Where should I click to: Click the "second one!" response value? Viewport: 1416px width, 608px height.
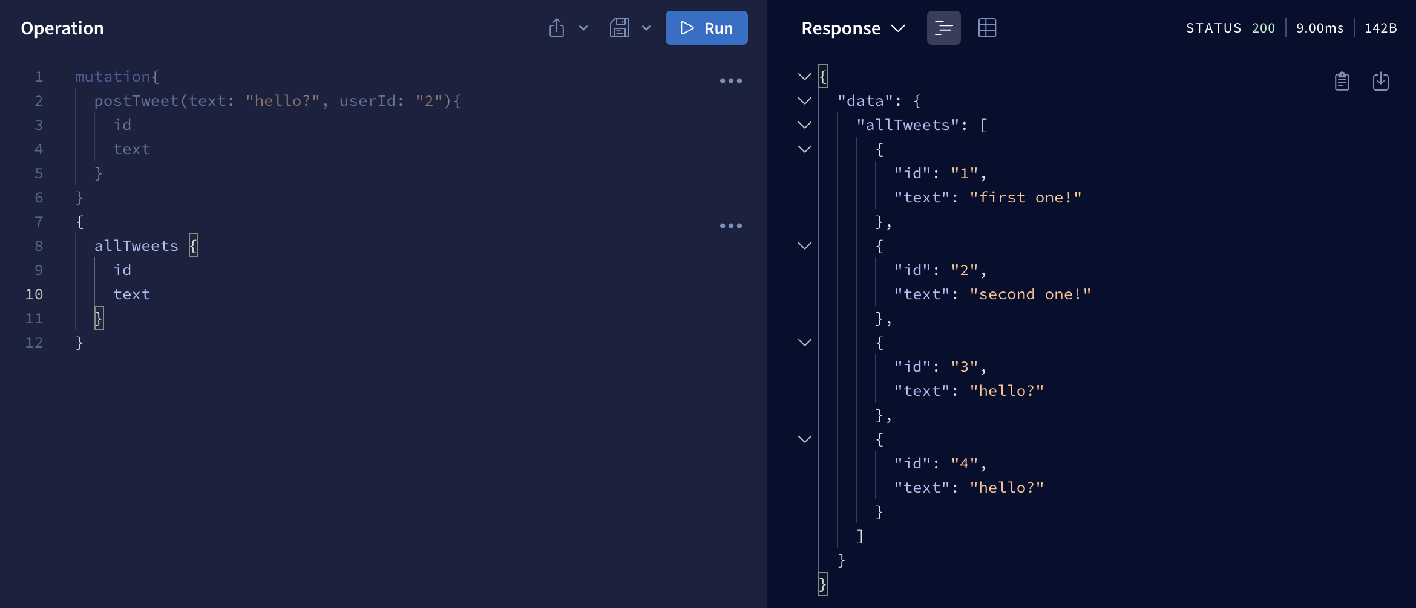tap(1031, 294)
